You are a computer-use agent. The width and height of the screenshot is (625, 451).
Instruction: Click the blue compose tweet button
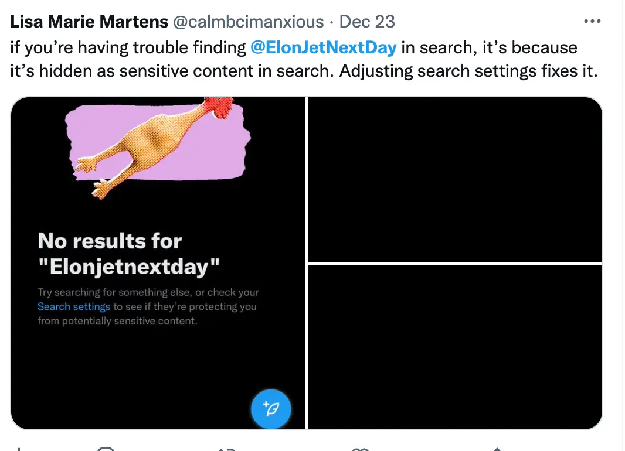click(271, 408)
